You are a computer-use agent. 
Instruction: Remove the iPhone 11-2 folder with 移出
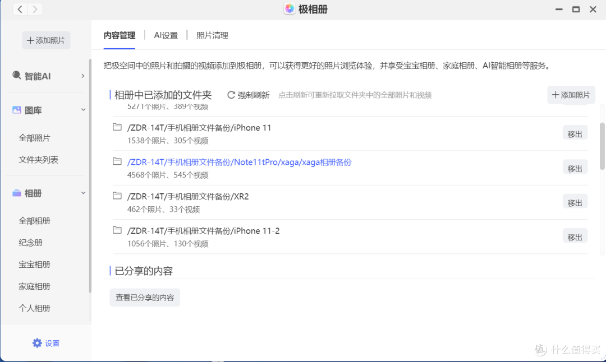click(x=575, y=236)
